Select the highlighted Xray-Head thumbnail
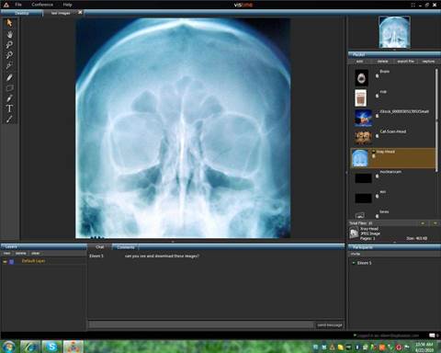 (360, 158)
